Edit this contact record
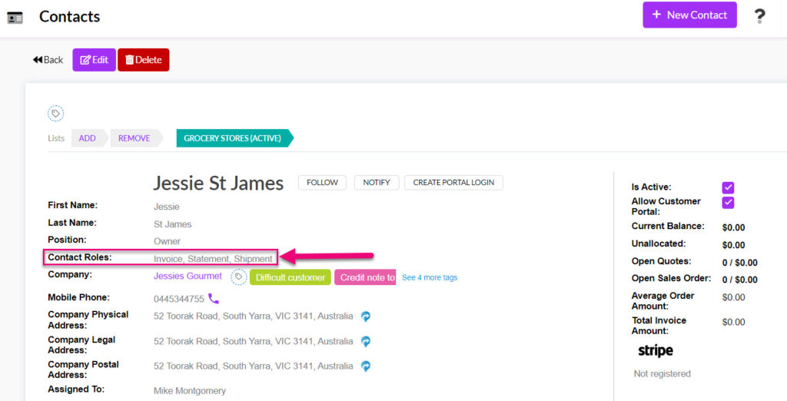 (94, 60)
